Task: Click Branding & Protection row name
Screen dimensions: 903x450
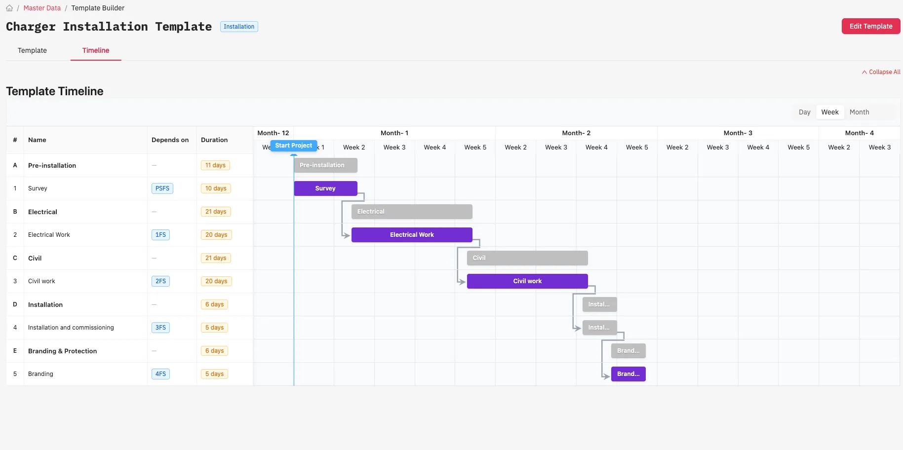Action: (x=62, y=351)
